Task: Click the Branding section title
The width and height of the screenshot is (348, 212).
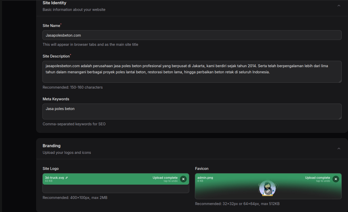Action: pyautogui.click(x=52, y=146)
